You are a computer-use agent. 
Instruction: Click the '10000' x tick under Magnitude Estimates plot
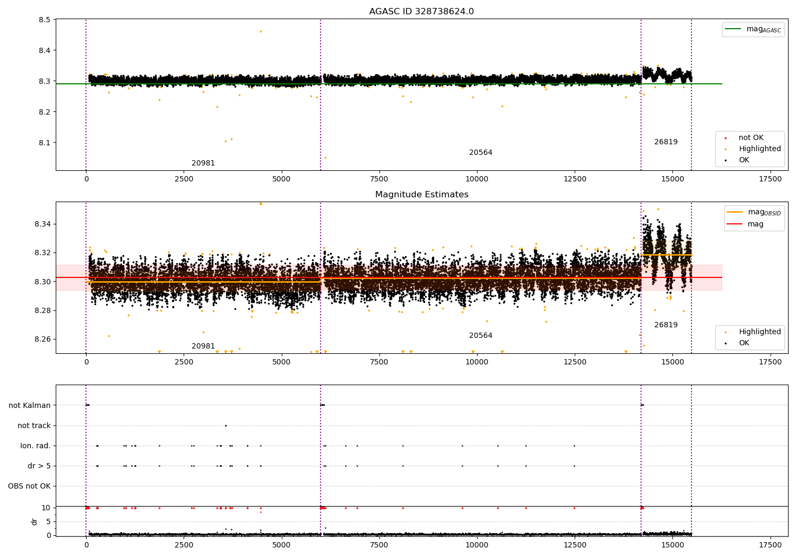(477, 362)
